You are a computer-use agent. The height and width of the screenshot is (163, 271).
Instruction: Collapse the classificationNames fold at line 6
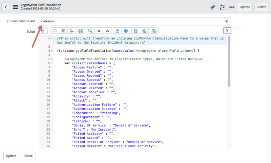pyautogui.click(x=52, y=63)
